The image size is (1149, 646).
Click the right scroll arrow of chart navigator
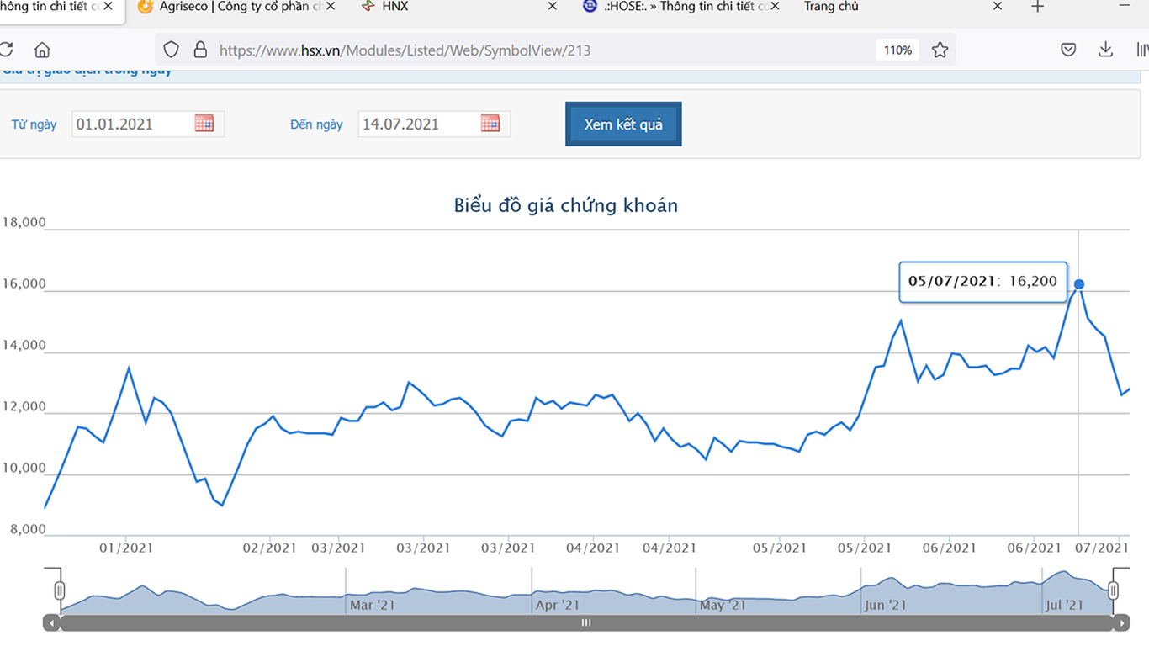pos(1121,623)
